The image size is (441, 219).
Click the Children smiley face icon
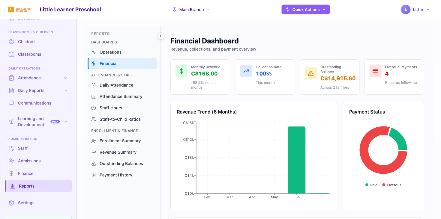coord(11,42)
